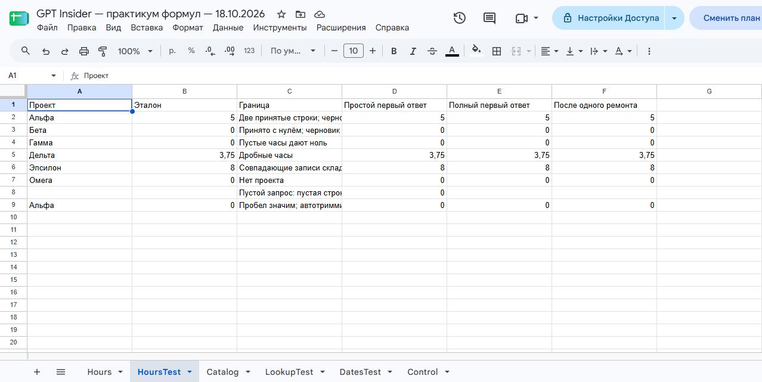762x382 pixels.
Task: Increase decimal places button
Action: (x=230, y=51)
